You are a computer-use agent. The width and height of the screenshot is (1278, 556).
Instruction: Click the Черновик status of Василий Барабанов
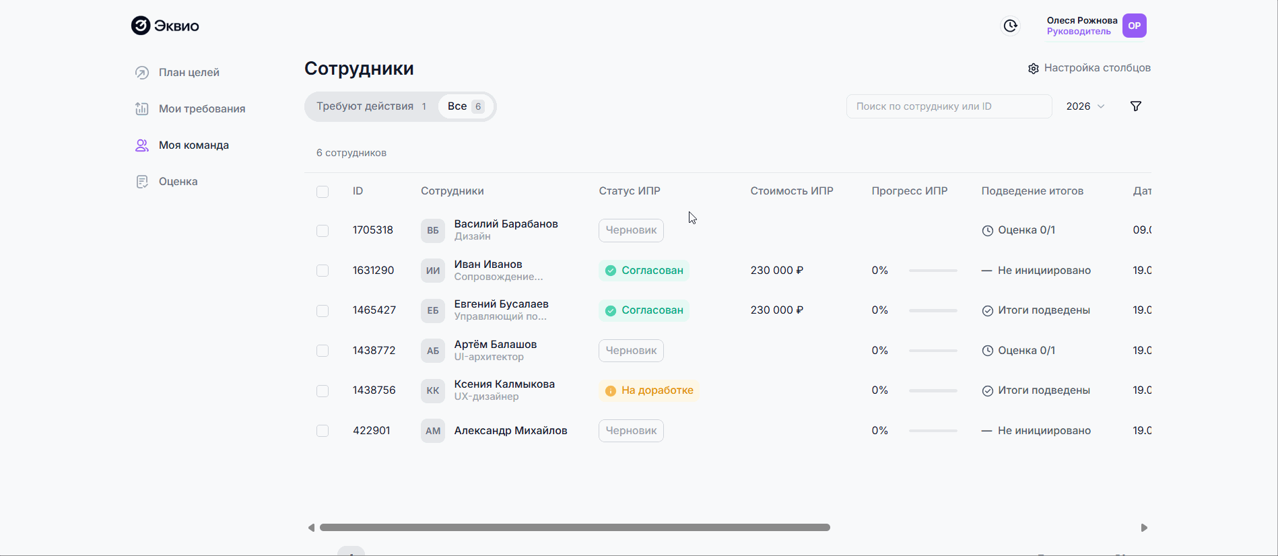coord(631,230)
